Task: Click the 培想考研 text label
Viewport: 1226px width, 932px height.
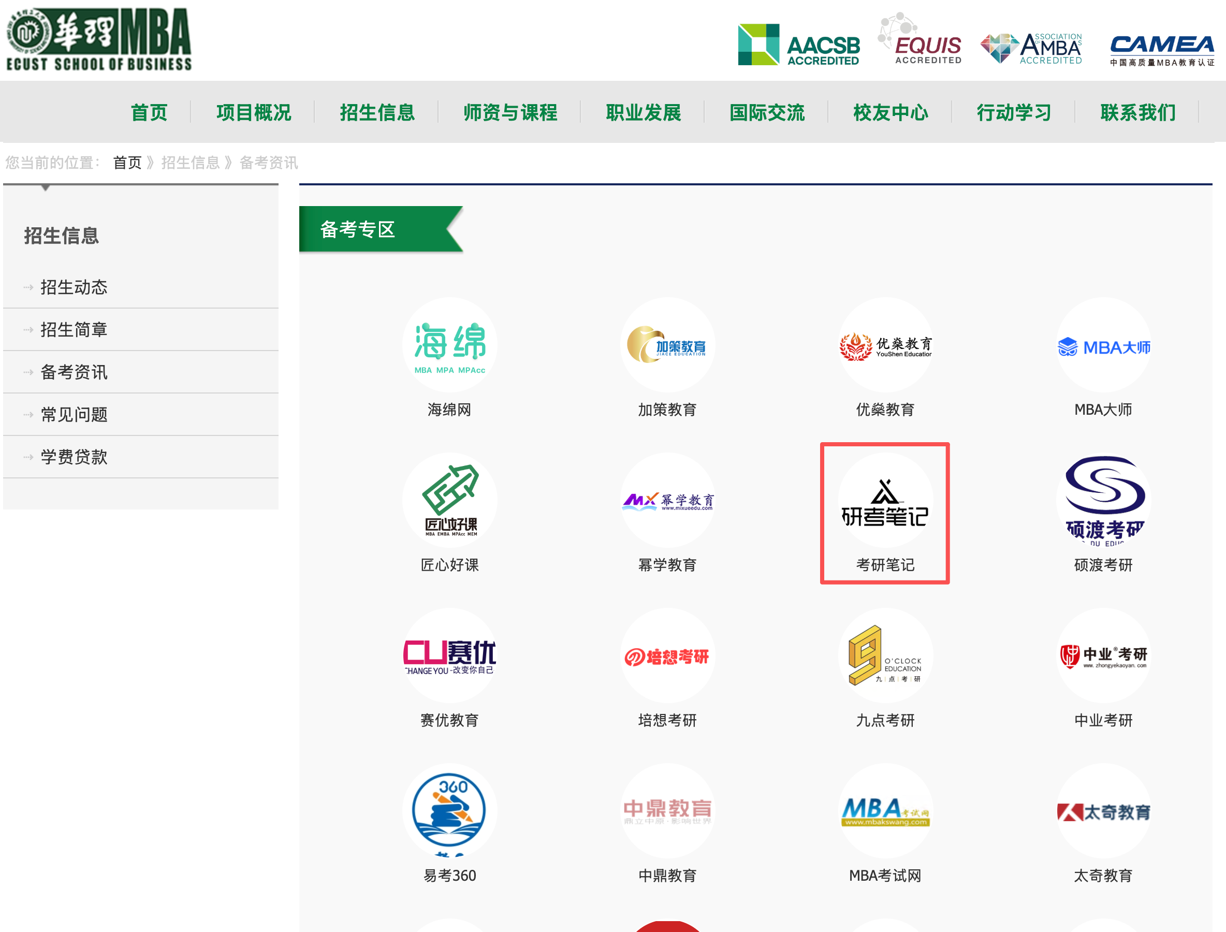Action: (x=667, y=721)
